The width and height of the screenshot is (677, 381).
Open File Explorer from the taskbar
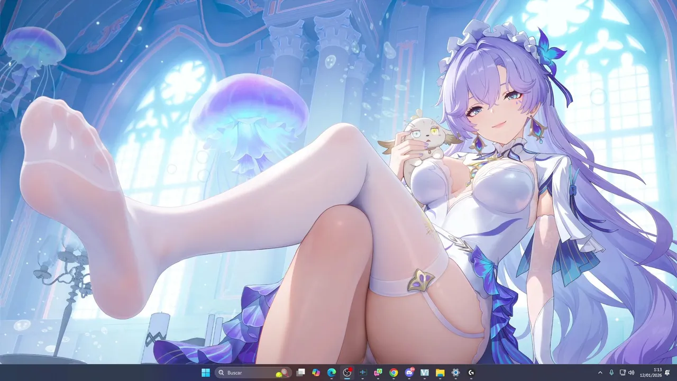coord(440,373)
